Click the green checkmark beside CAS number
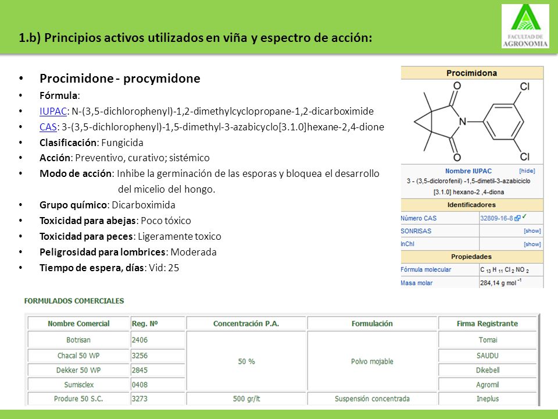Screen dimensions: 558x419 tap(524, 216)
